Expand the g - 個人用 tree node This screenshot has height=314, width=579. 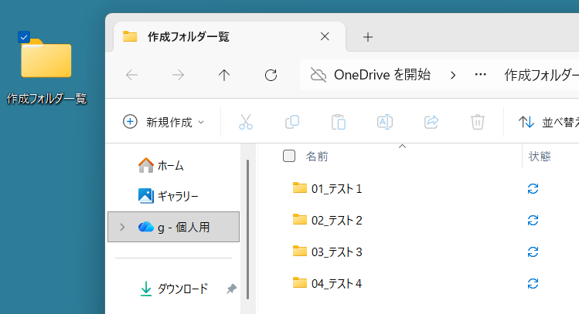pyautogui.click(x=122, y=227)
